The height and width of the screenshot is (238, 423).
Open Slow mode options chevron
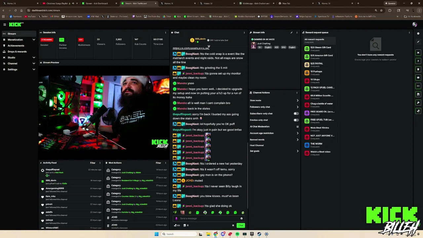pyautogui.click(x=297, y=100)
